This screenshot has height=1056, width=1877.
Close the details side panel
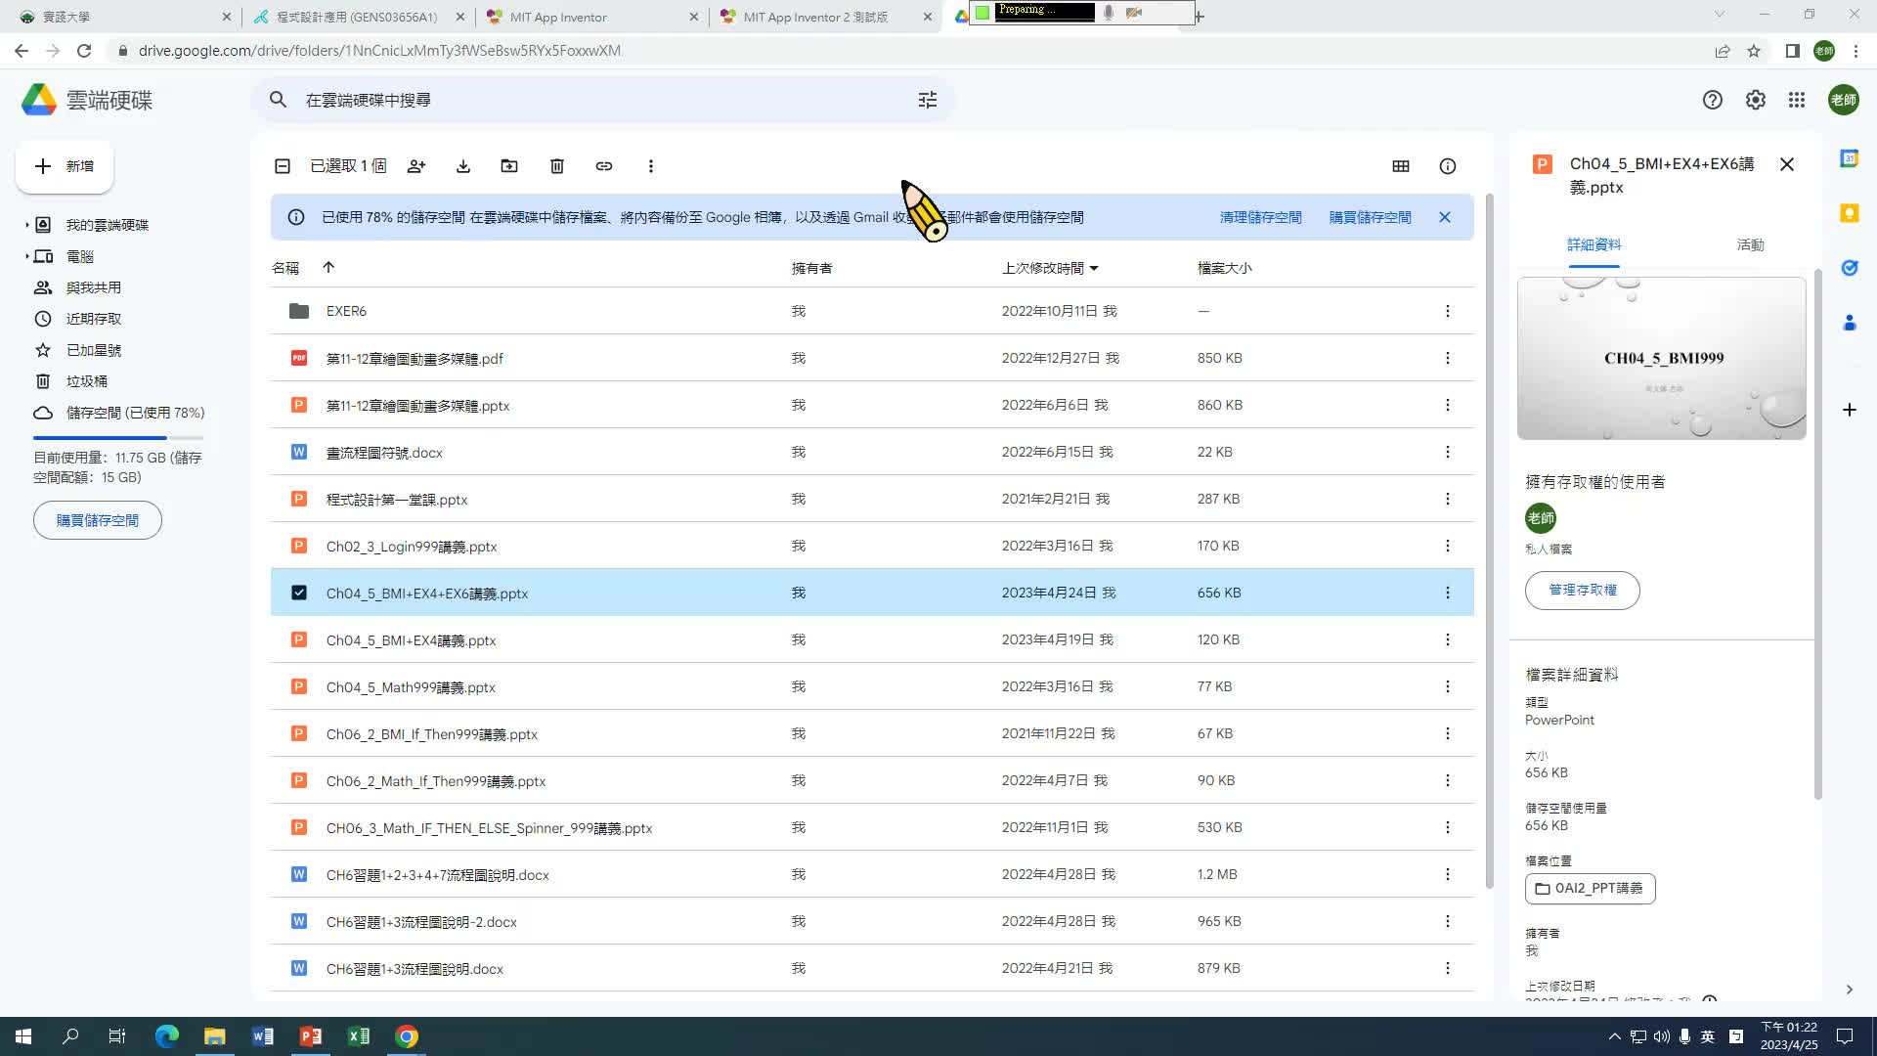[1787, 164]
